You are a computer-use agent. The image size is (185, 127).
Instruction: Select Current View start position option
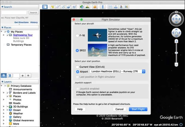(x=78, y=67)
